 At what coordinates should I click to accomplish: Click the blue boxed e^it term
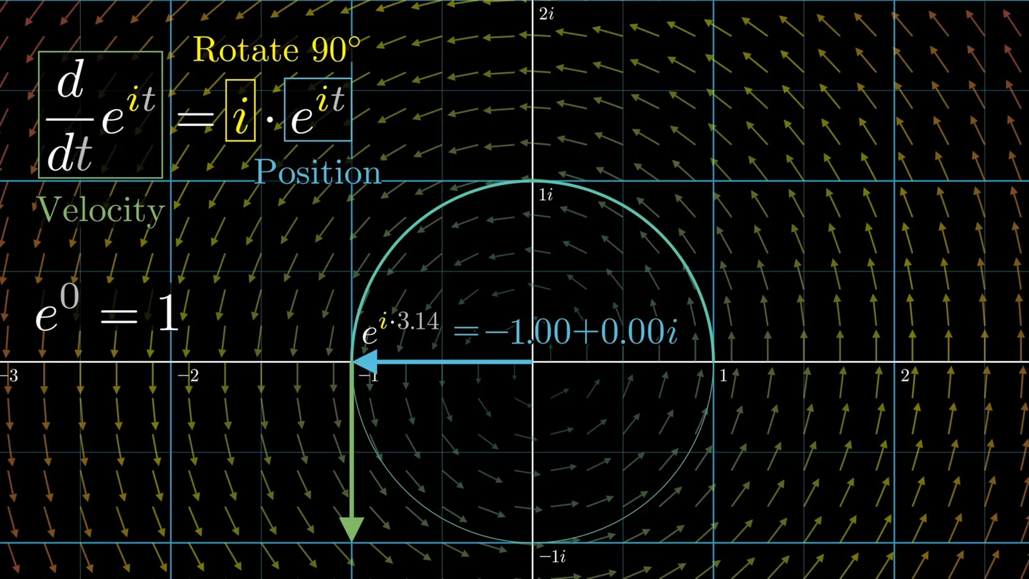click(318, 109)
